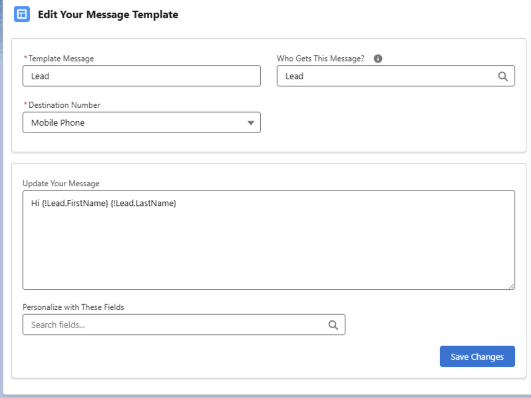
Task: Select the Edit Your Message Template heading
Action: [108, 14]
